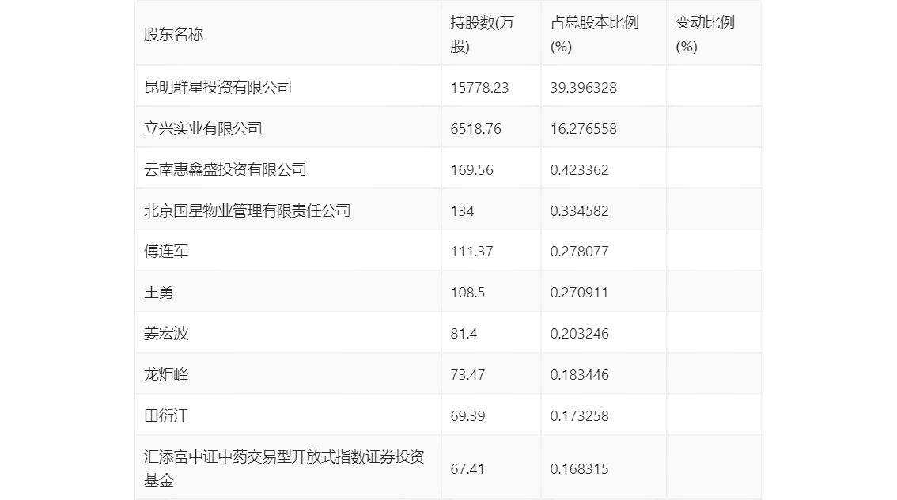Screen dimensions: 897x500
Task: Select shareholder 昆明群星投资有限公司
Action: pos(218,88)
